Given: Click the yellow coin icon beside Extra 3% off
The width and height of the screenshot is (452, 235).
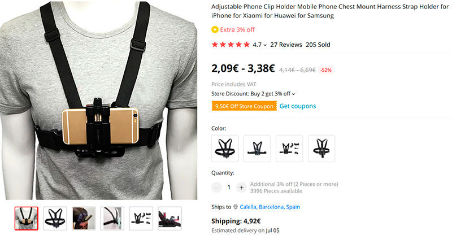Looking at the screenshot, I should pos(215,29).
